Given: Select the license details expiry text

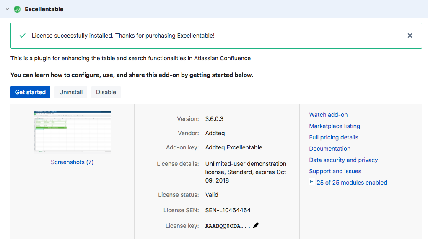Looking at the screenshot, I should tap(246, 172).
